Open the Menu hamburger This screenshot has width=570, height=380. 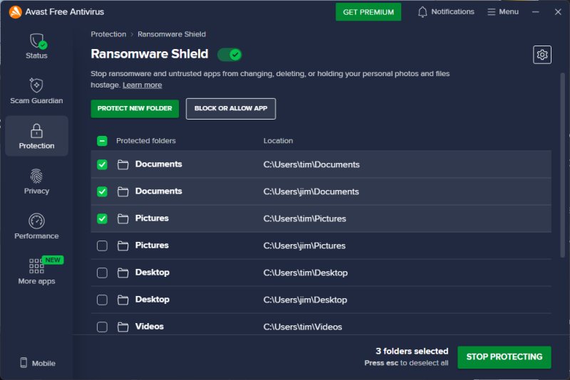(x=503, y=12)
